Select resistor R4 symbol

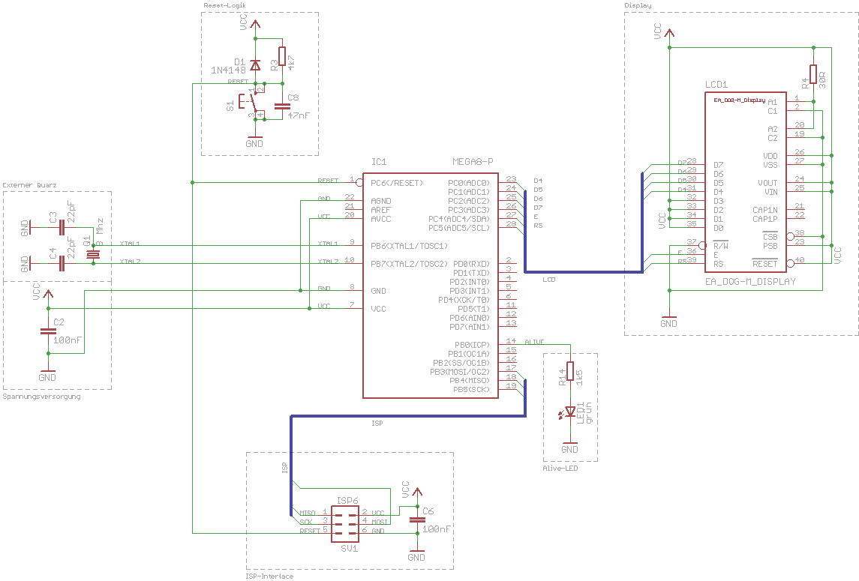pos(813,74)
